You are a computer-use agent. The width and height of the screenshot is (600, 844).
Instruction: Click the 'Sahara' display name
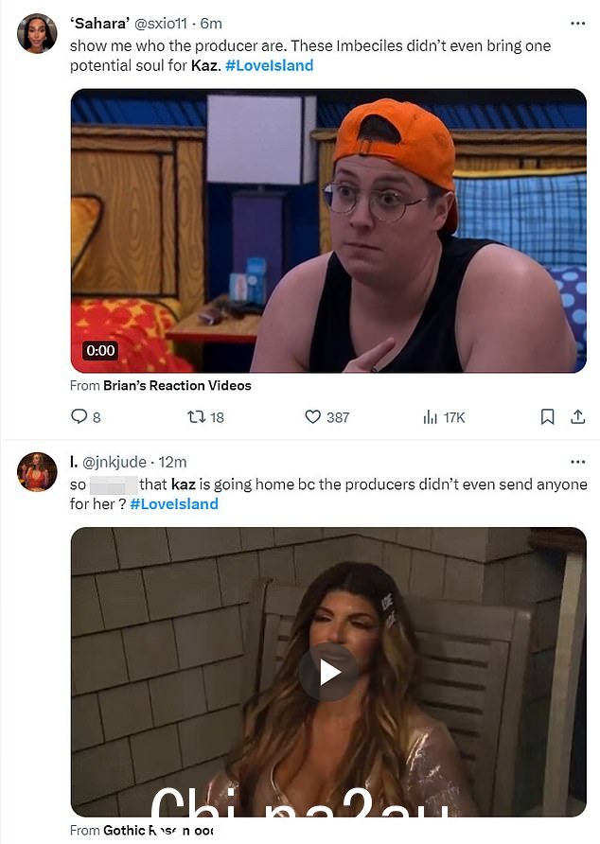point(100,24)
